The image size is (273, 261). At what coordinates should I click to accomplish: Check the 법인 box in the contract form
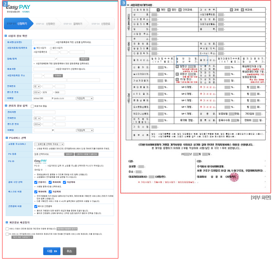click(169, 10)
